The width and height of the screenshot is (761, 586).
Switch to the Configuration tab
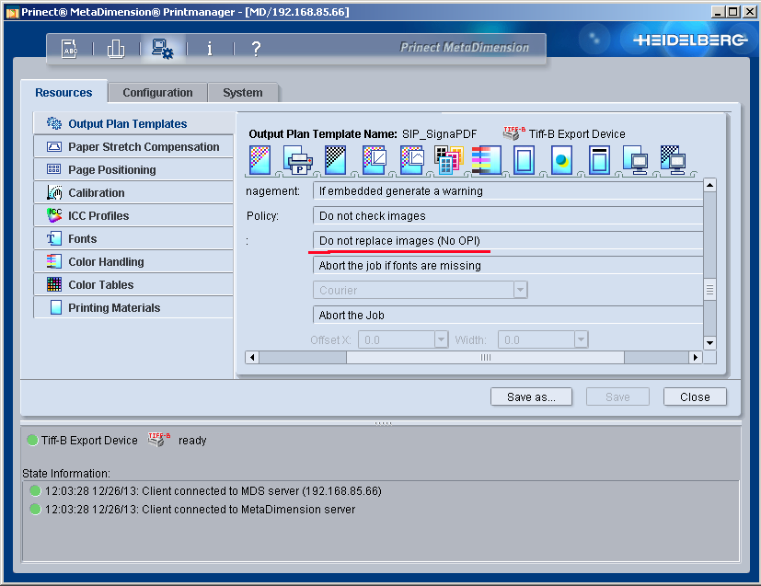[157, 93]
